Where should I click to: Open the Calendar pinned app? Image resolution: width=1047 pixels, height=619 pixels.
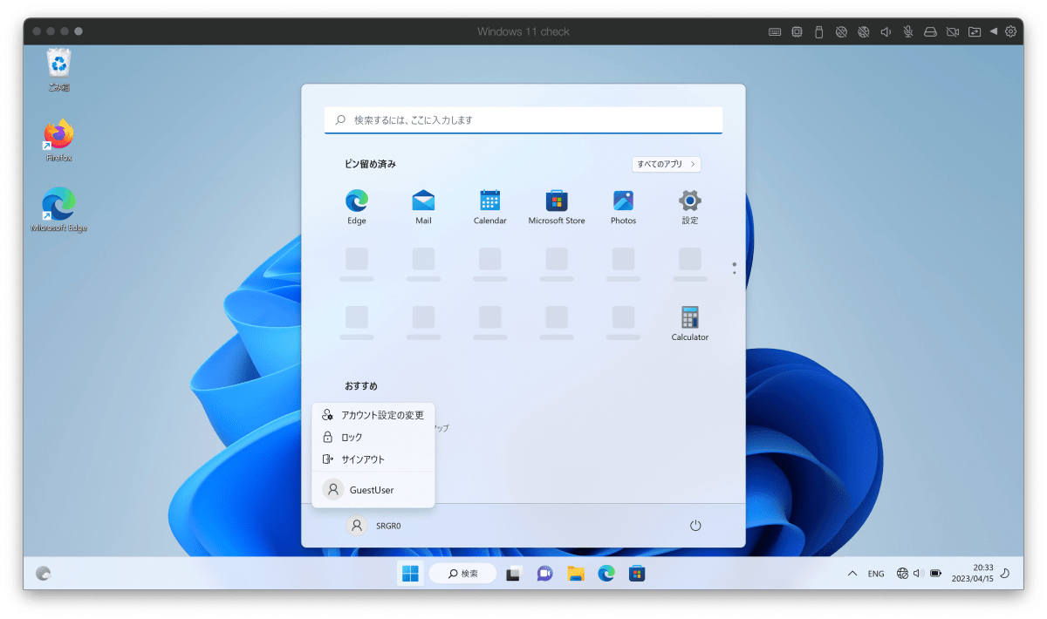click(x=489, y=207)
